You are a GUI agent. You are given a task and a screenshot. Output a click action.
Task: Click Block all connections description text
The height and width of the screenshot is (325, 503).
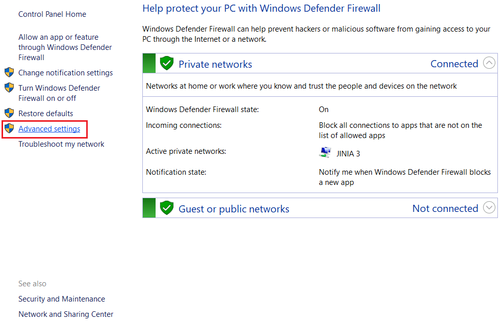(x=400, y=130)
